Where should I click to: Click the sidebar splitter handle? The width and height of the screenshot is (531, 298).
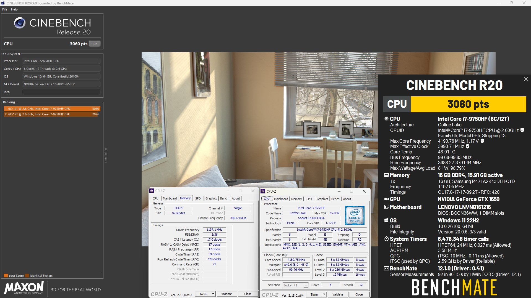click(106, 155)
